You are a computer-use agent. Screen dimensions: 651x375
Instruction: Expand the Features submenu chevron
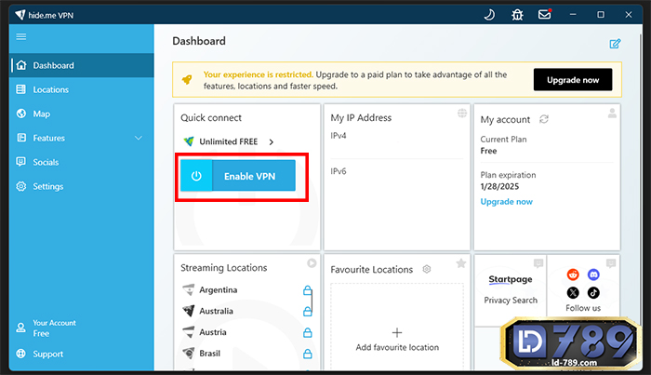tap(139, 138)
